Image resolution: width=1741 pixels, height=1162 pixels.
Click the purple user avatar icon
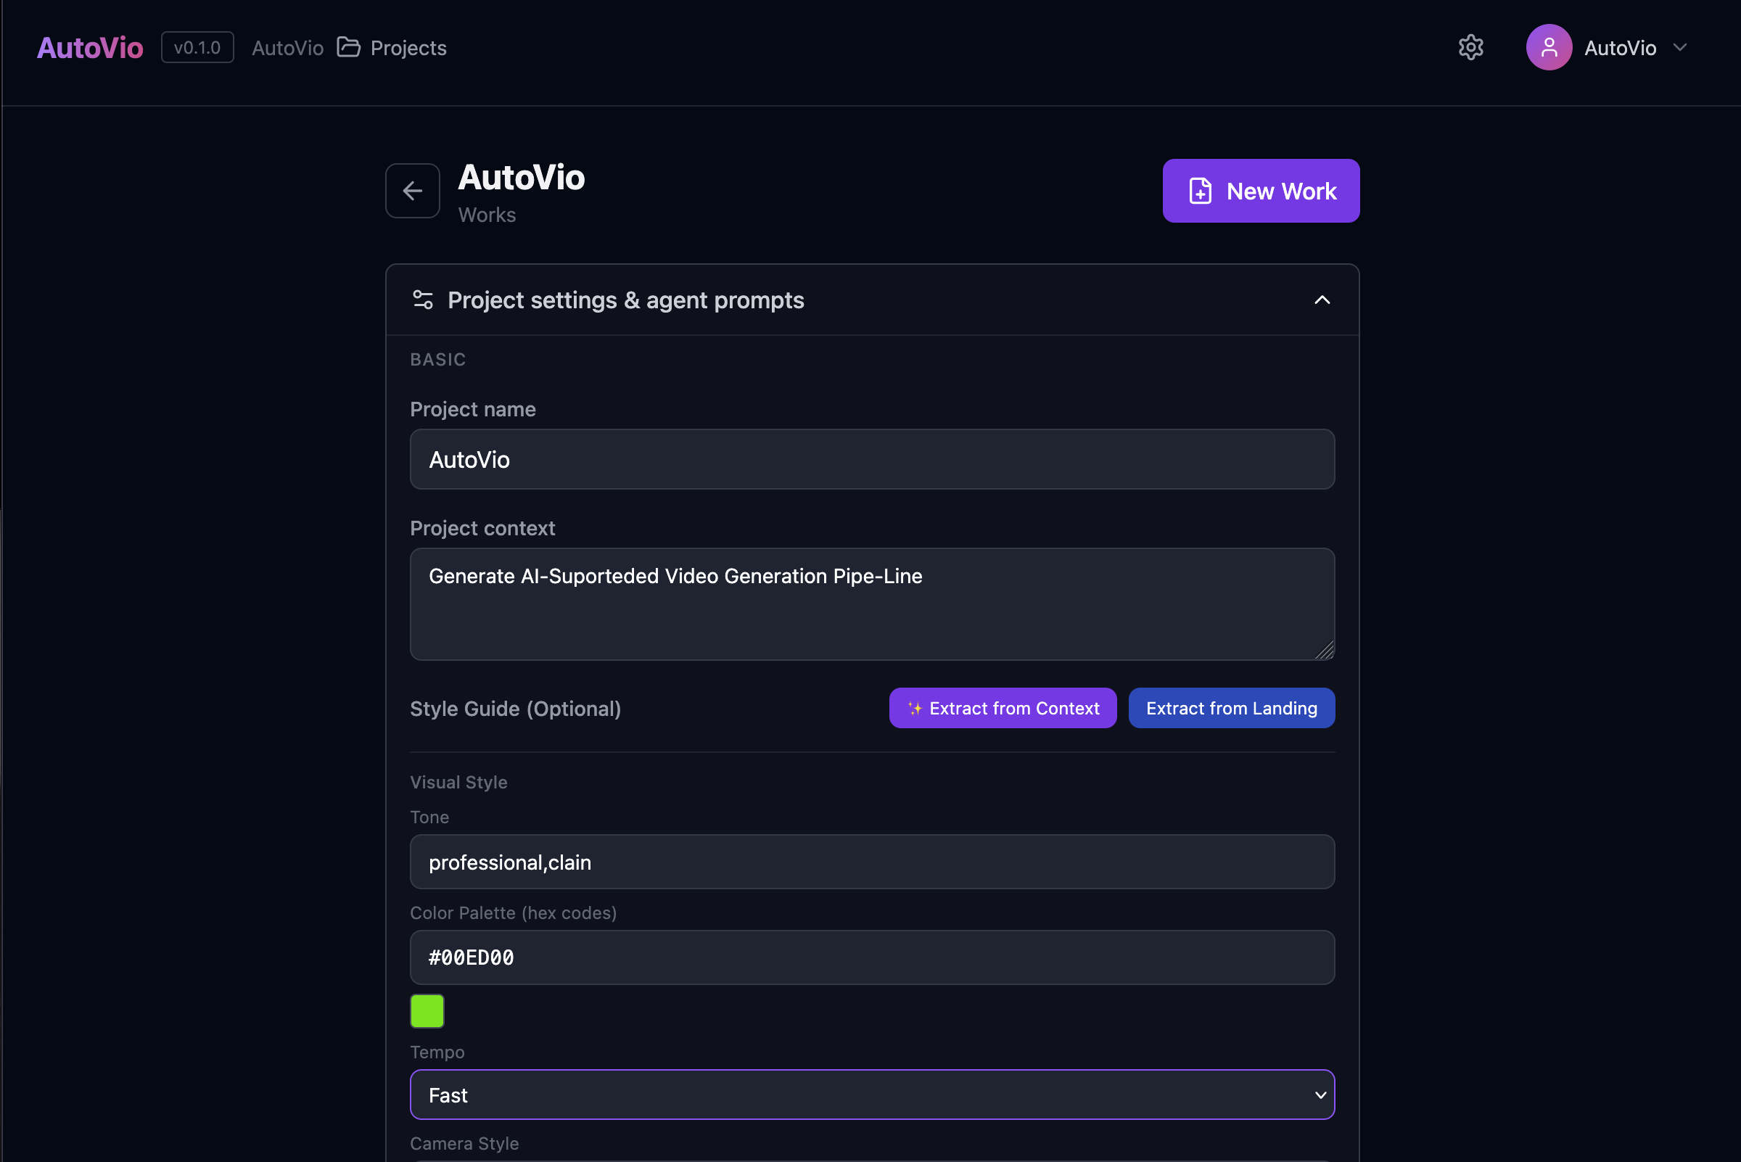1548,47
